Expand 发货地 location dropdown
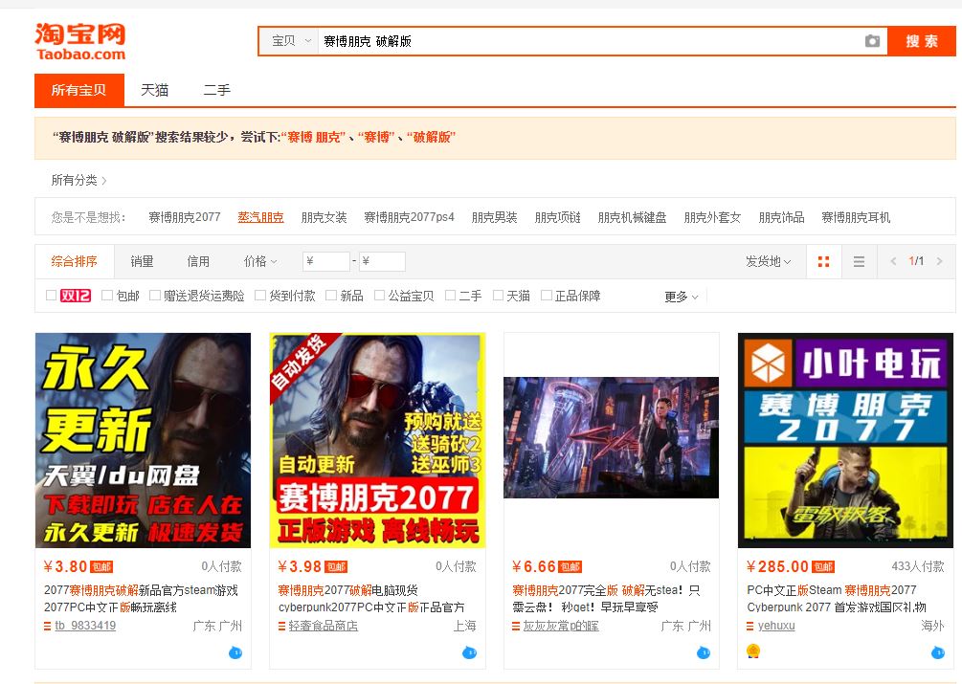962x684 pixels. pyautogui.click(x=768, y=262)
